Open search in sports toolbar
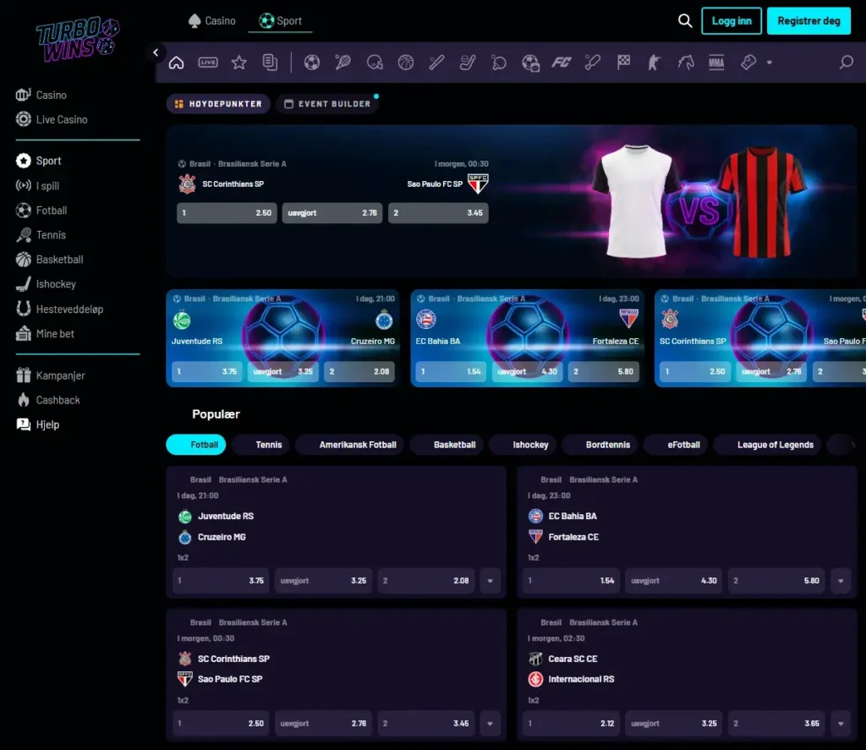Screen dimensions: 866x750 [x=846, y=63]
